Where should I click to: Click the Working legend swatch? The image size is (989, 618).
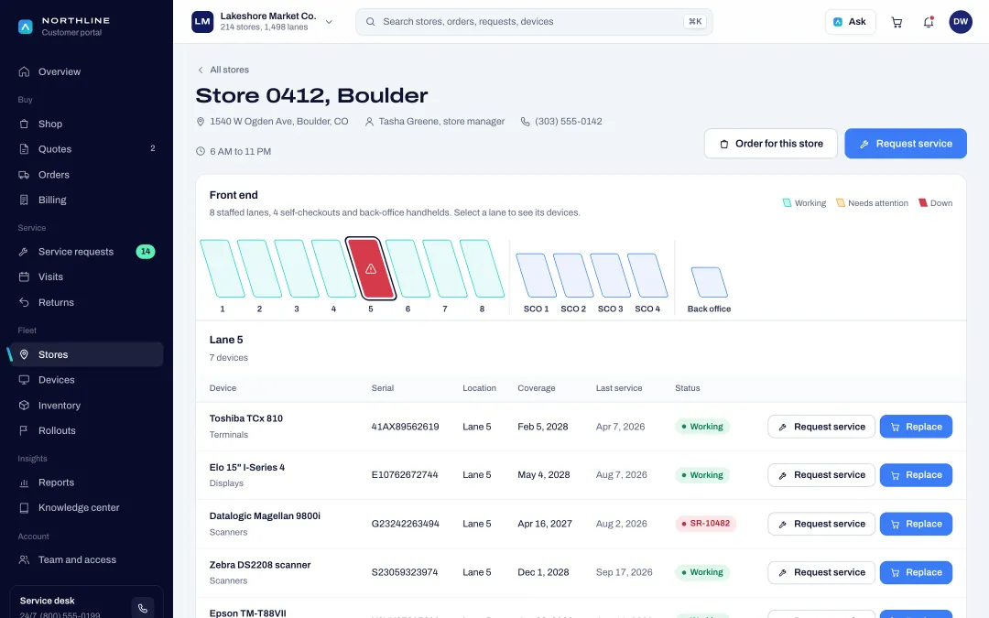pos(787,203)
